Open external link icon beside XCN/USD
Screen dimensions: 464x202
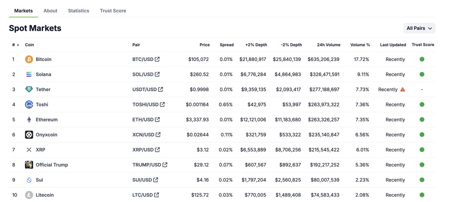pos(158,135)
